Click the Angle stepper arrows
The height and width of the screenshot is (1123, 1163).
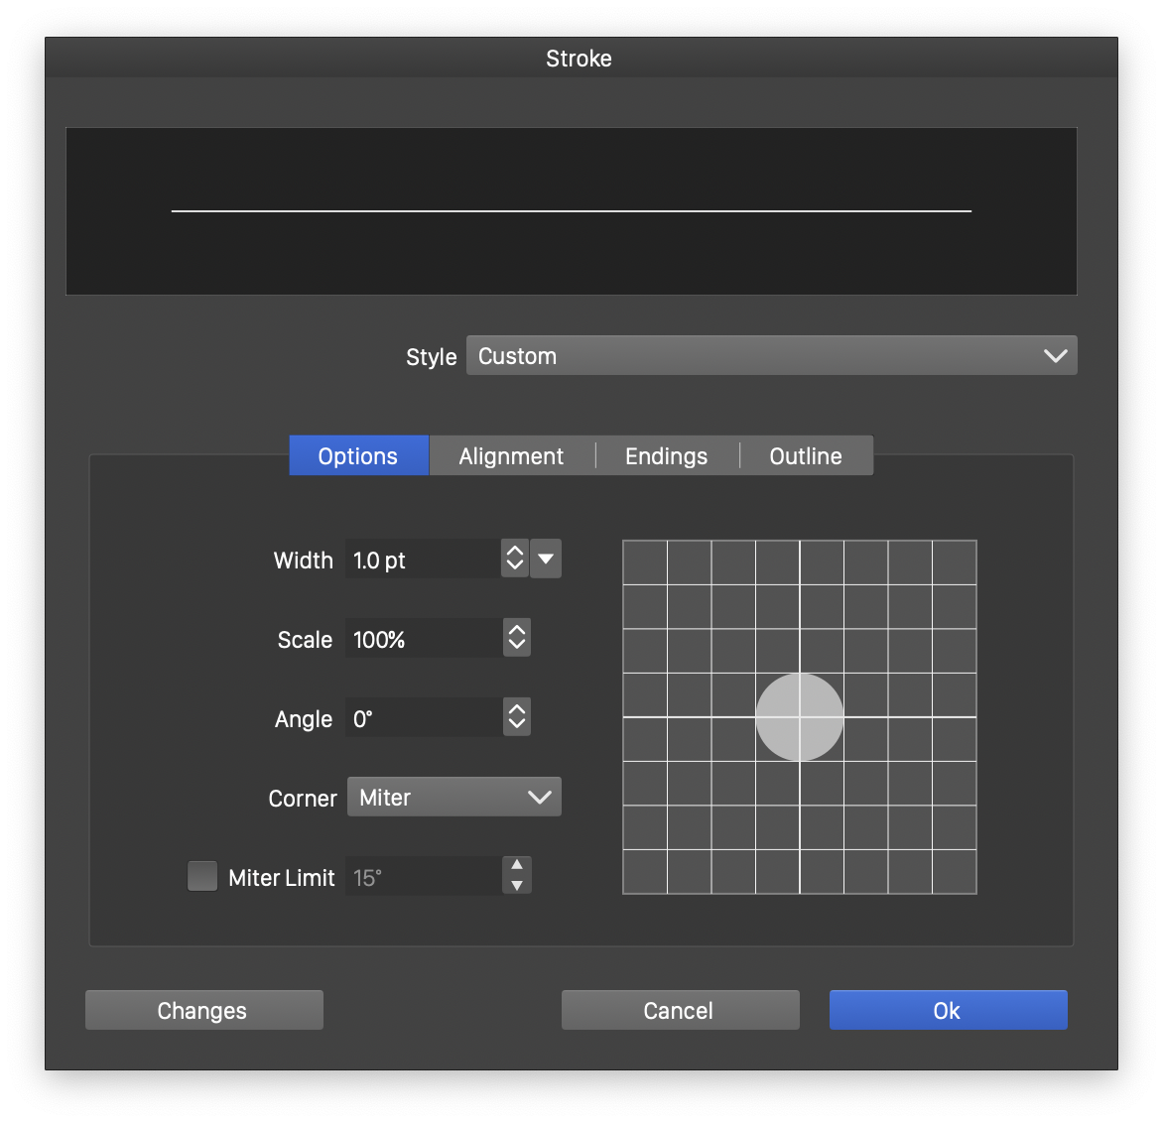[516, 717]
